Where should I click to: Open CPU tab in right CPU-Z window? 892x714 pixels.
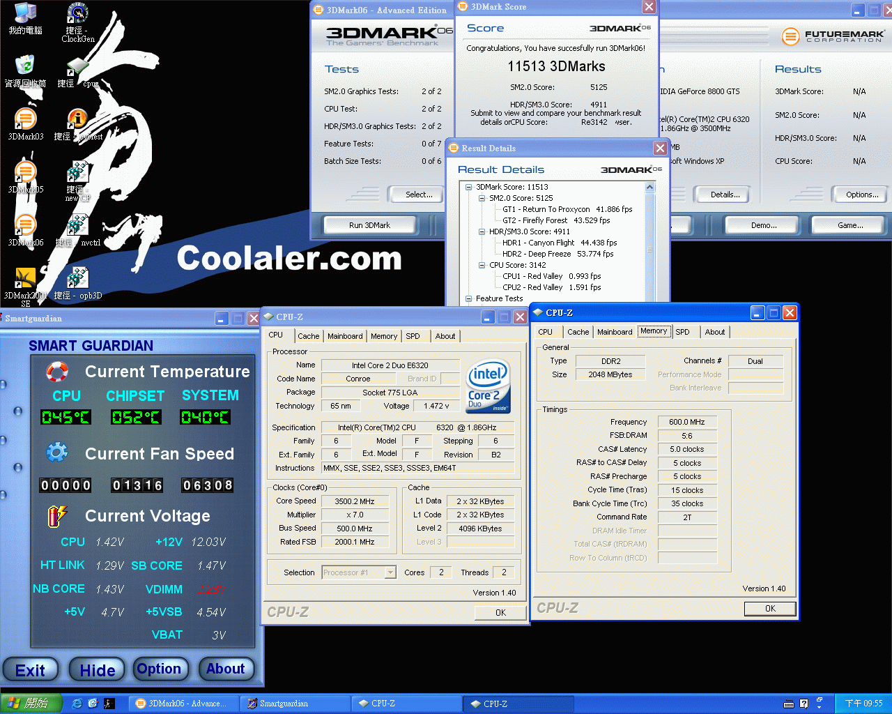pos(546,332)
